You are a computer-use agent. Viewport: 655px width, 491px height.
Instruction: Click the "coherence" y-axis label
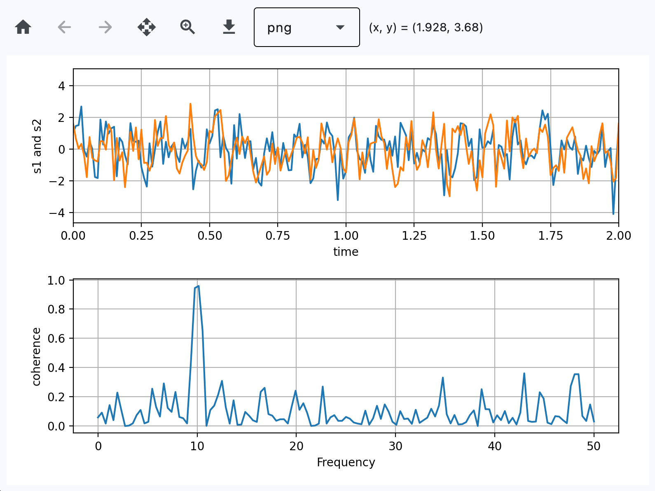click(37, 356)
